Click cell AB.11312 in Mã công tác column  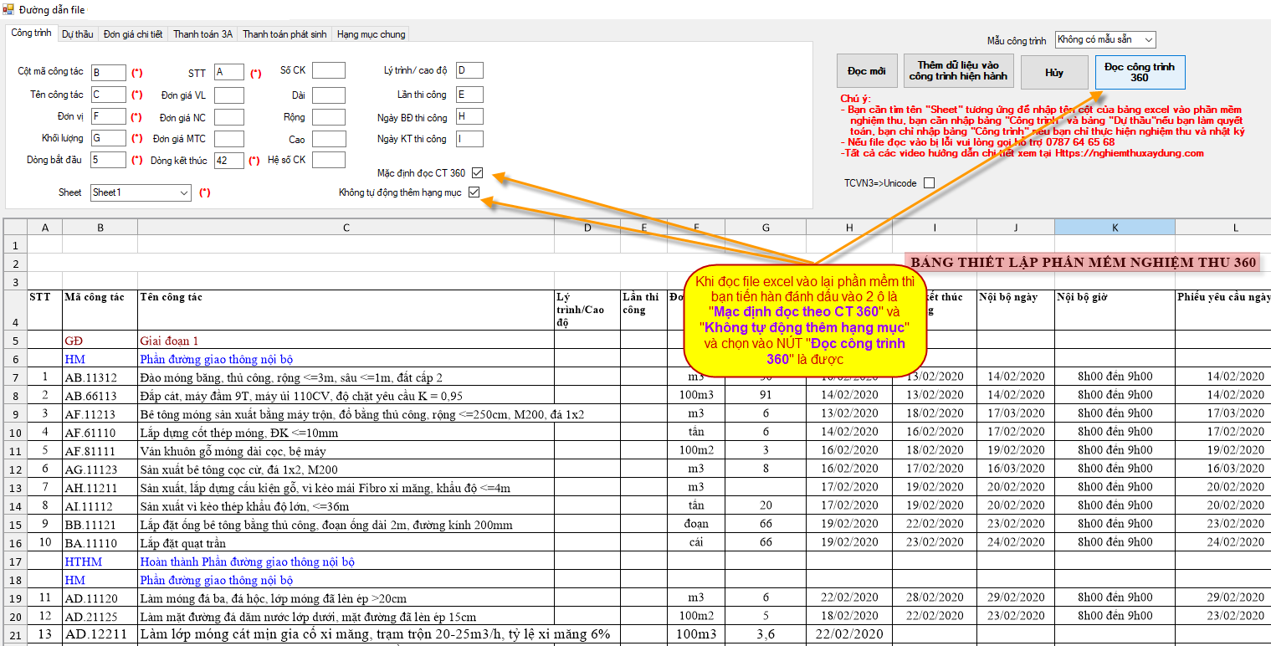click(x=100, y=377)
